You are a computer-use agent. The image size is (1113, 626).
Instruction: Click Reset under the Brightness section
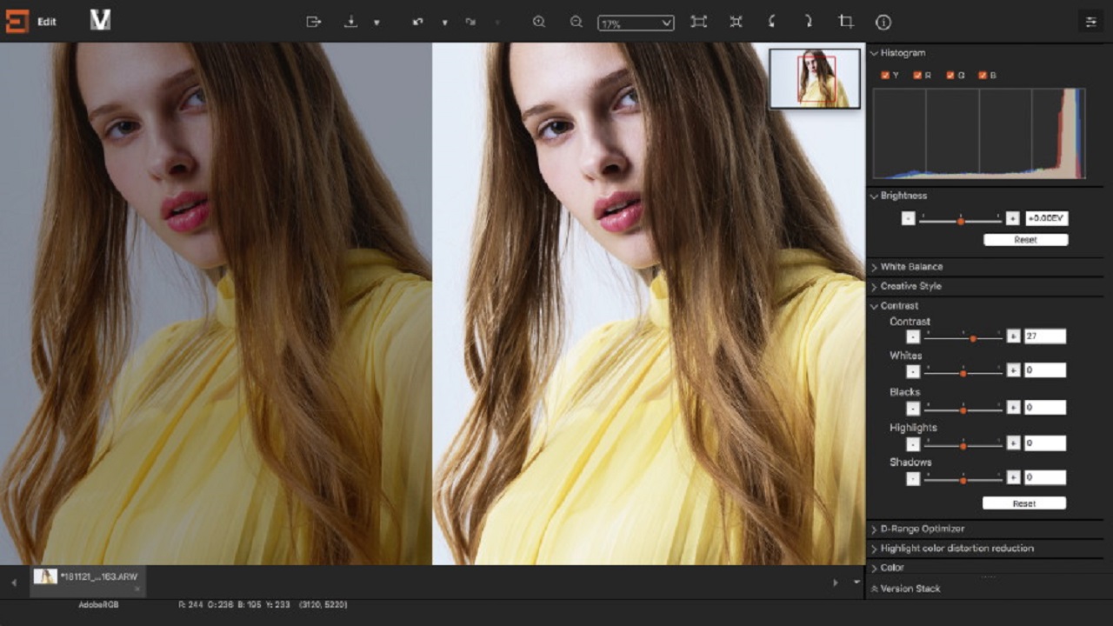coord(1026,239)
